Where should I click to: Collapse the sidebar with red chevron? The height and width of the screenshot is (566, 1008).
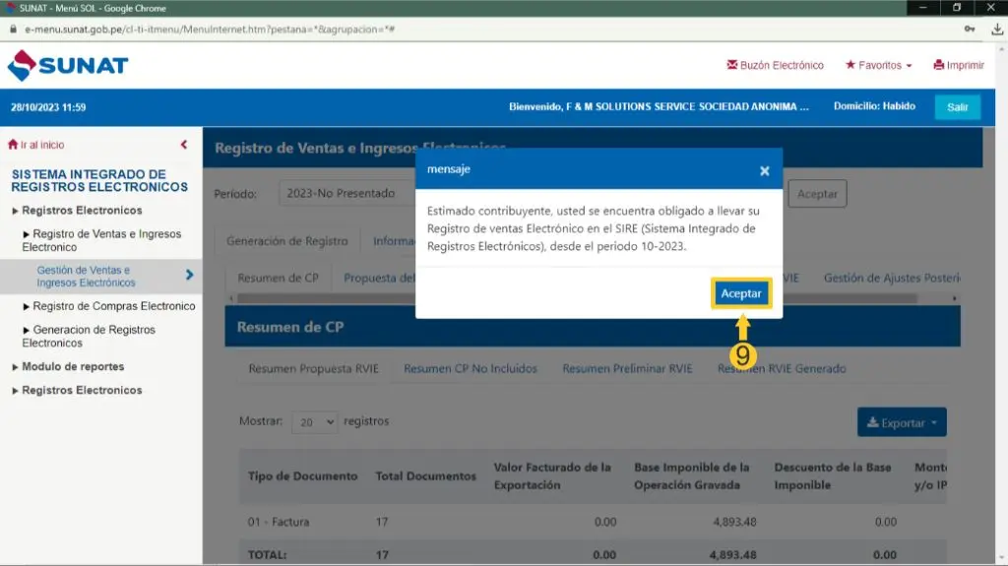click(x=184, y=145)
